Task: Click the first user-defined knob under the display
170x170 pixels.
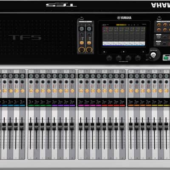Action: [x=109, y=58]
